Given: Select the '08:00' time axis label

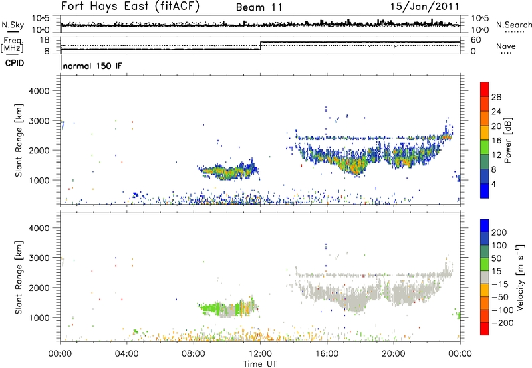Looking at the screenshot, I should (194, 354).
